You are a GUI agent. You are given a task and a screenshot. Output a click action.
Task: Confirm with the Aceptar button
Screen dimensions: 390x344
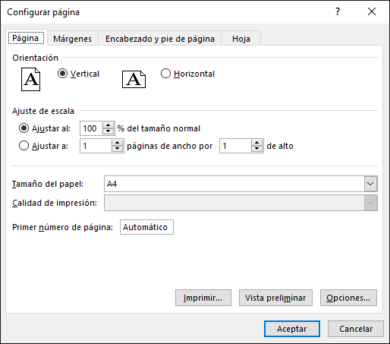[292, 329]
